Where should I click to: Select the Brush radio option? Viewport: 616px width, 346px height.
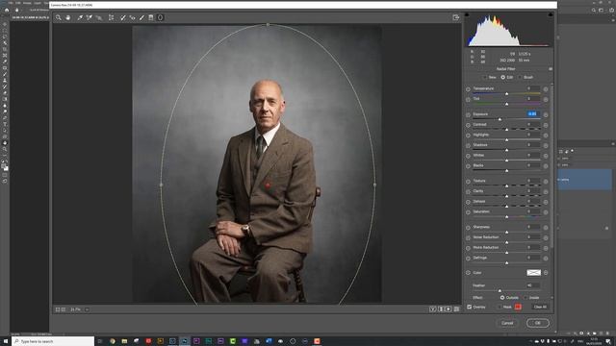pyautogui.click(x=520, y=77)
